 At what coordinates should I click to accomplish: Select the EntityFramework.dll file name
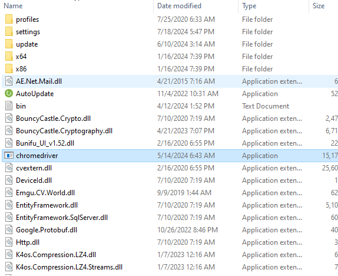[x=47, y=205]
